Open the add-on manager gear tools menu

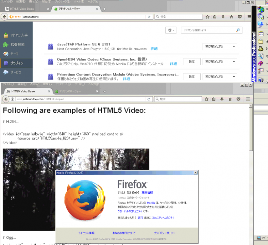pyautogui.click(x=171, y=30)
